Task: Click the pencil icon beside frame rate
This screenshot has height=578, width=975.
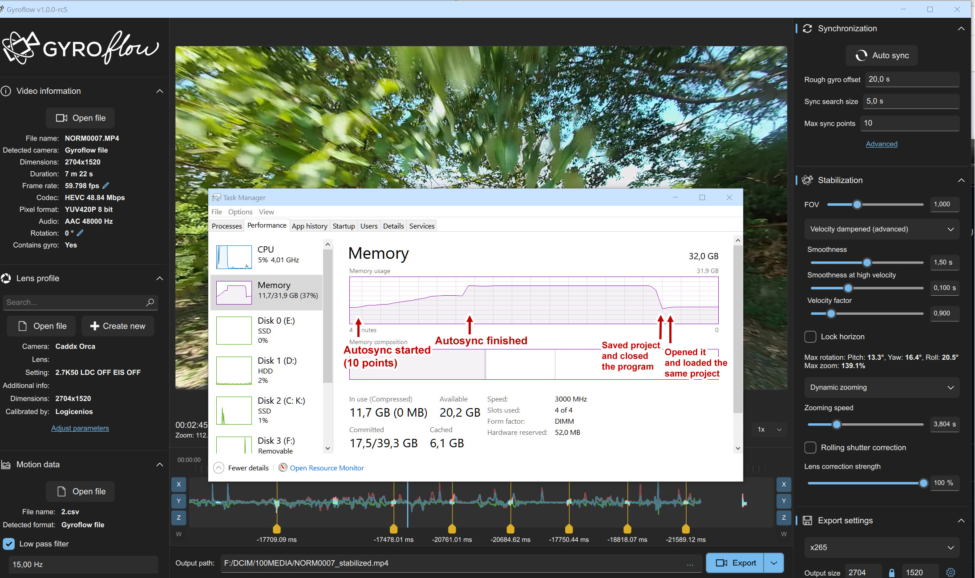Action: coord(106,185)
